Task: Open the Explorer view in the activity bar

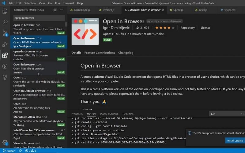Action: click(5, 11)
